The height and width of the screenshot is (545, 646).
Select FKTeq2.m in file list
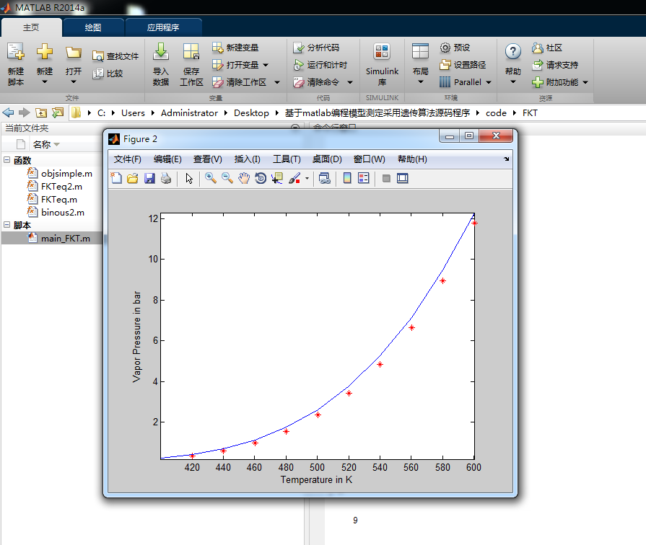54,187
